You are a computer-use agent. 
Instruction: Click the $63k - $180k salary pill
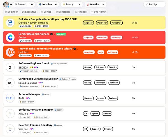[27, 102]
